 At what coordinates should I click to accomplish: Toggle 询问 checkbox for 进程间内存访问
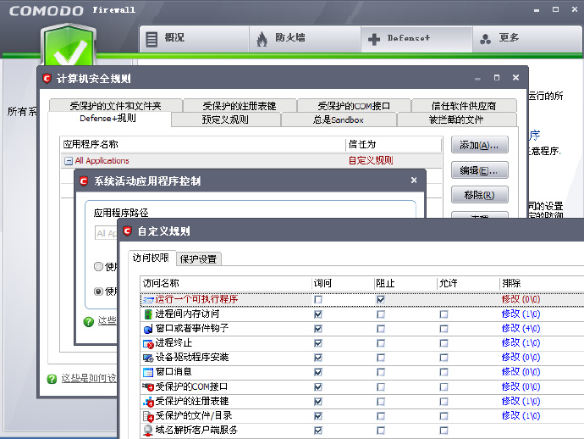(x=318, y=314)
